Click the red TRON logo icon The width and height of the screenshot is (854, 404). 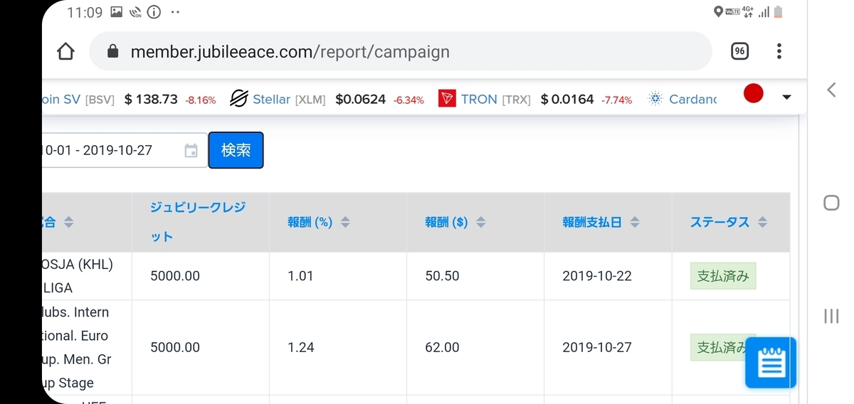tap(447, 99)
